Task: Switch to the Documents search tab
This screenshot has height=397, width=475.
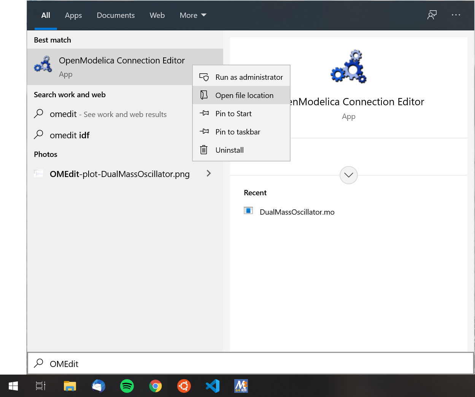Action: (x=116, y=15)
